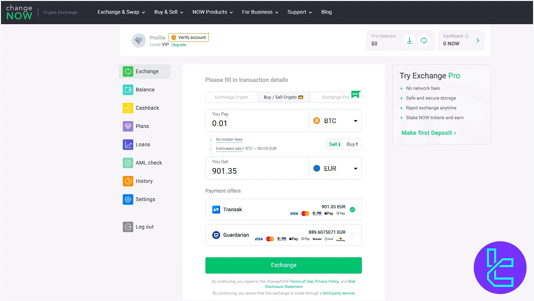Expand the Buy & Sell menu
The height and width of the screenshot is (301, 534).
pos(169,12)
